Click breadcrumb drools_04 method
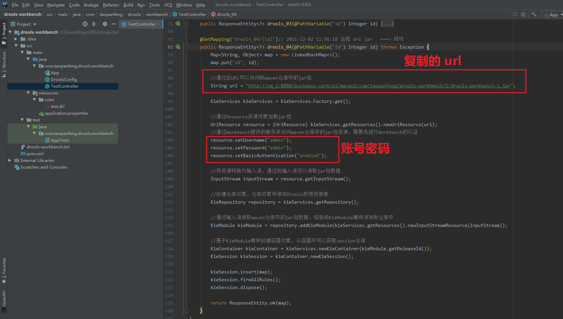Viewport: 563px width, 319px height. click(226, 14)
